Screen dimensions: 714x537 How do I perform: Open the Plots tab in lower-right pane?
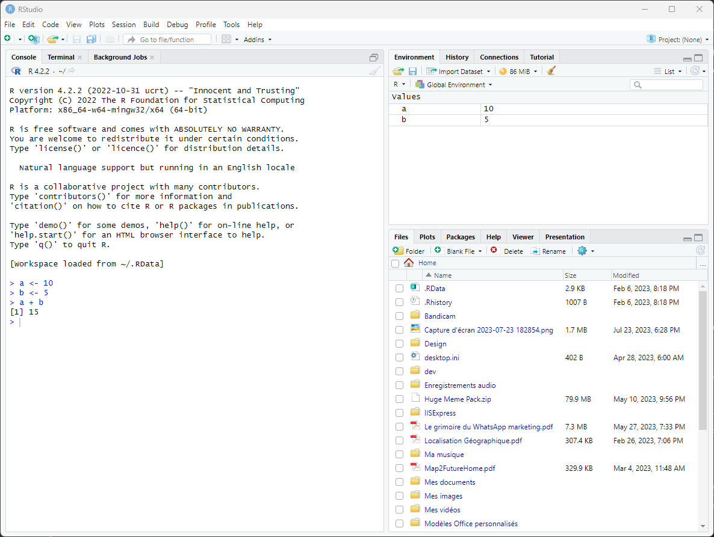click(x=427, y=237)
